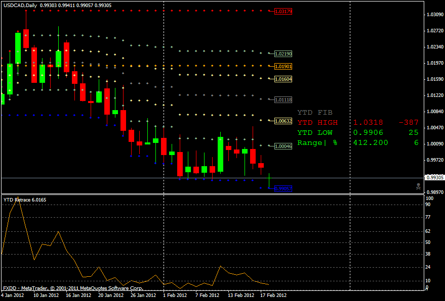Viewport: 445px width, 301px height.
Task: Select the orange 1.01901 level label
Action: click(x=283, y=67)
